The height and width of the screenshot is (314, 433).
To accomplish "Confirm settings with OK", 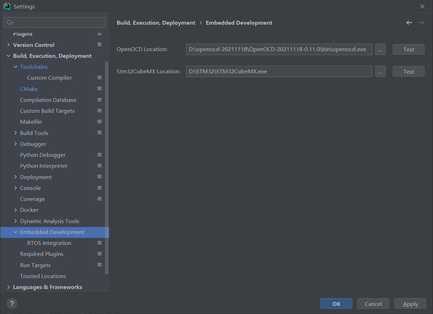I will coord(336,304).
